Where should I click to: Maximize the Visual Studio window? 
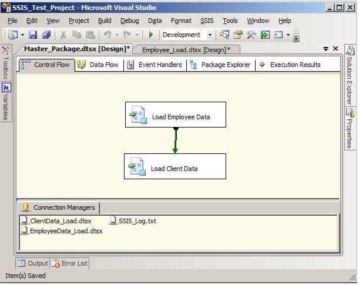(340, 8)
